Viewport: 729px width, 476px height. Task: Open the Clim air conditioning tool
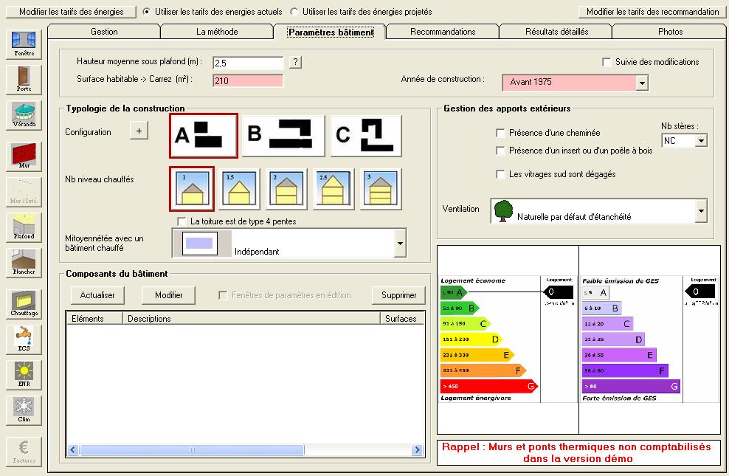tap(24, 410)
